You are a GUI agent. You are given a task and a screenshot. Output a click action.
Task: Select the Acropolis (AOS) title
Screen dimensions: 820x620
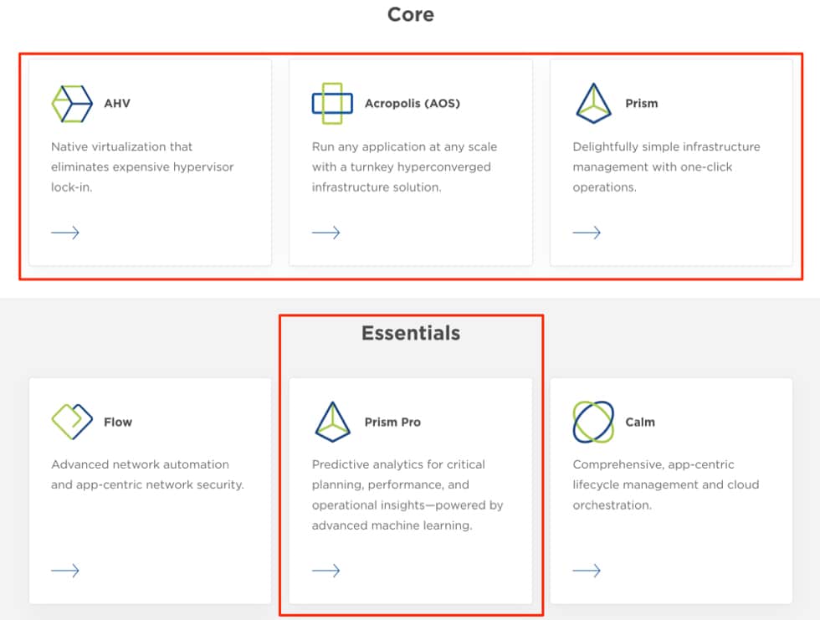[x=413, y=104]
